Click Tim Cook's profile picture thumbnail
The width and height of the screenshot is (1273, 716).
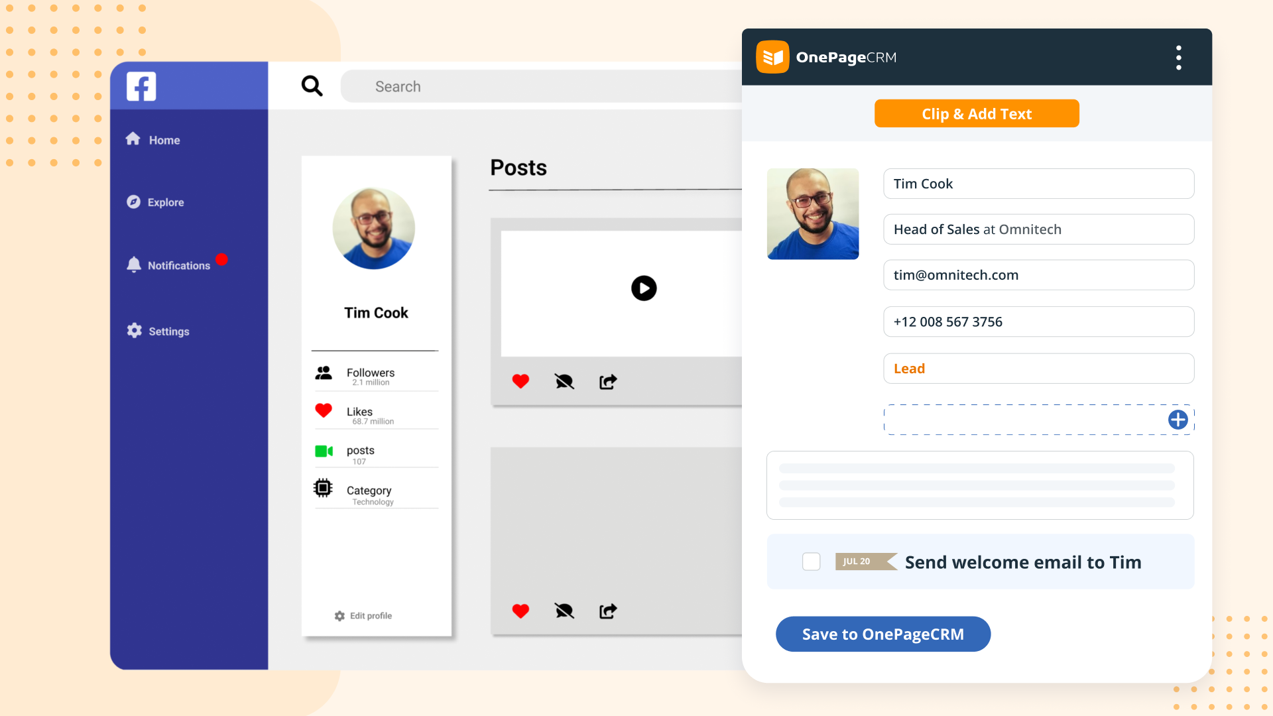coord(373,228)
